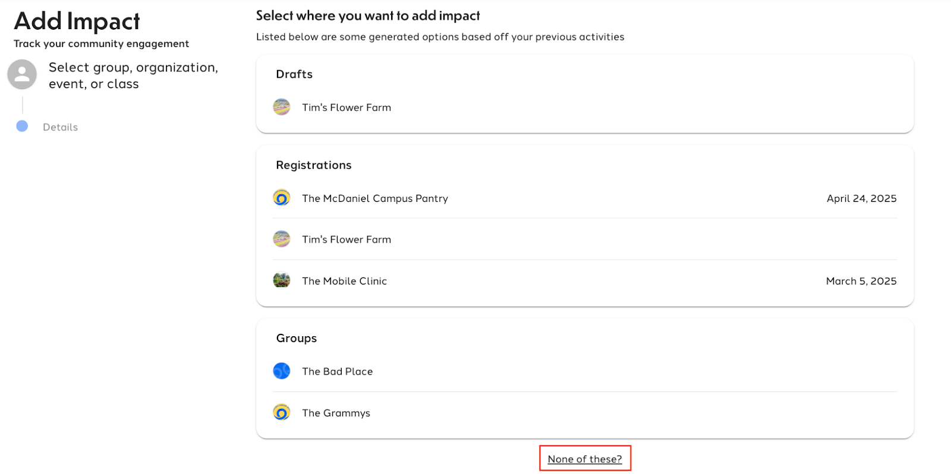951x474 pixels.
Task: Choose The Mobile Clinic registration
Action: click(x=585, y=281)
